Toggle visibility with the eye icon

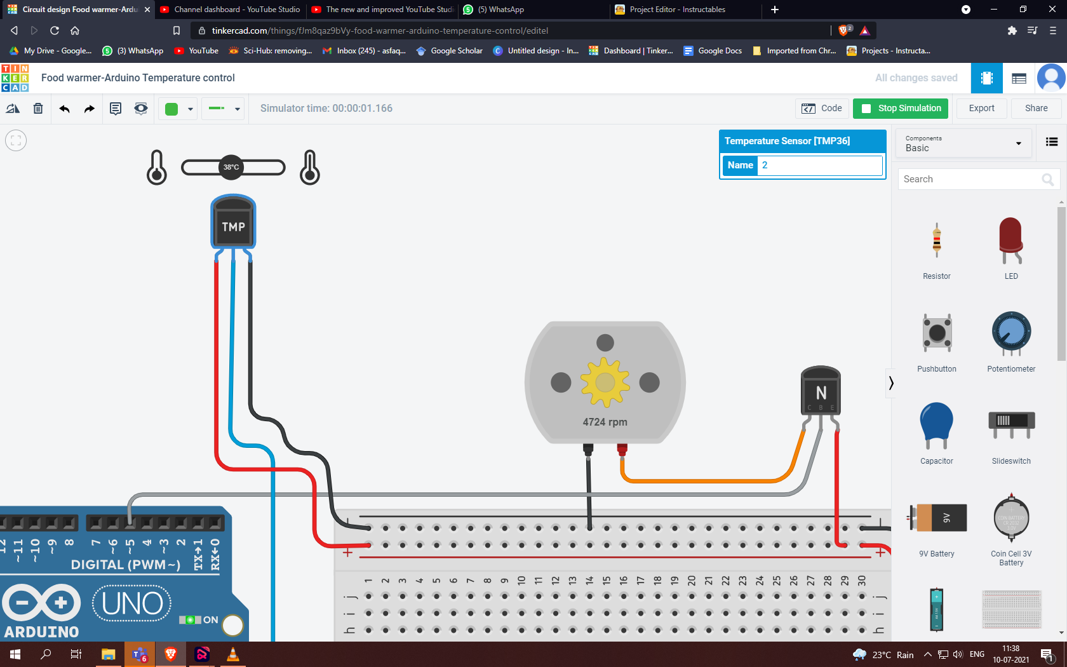pyautogui.click(x=140, y=108)
